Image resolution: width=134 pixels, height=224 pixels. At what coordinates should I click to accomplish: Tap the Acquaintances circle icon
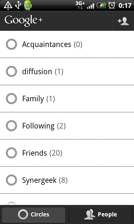[11, 44]
